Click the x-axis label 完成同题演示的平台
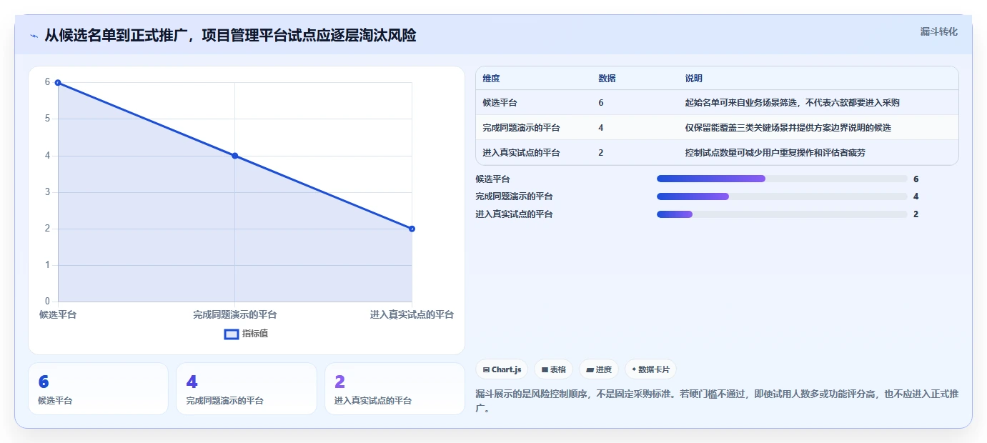Screen dimensions: 987x443 tap(234, 315)
